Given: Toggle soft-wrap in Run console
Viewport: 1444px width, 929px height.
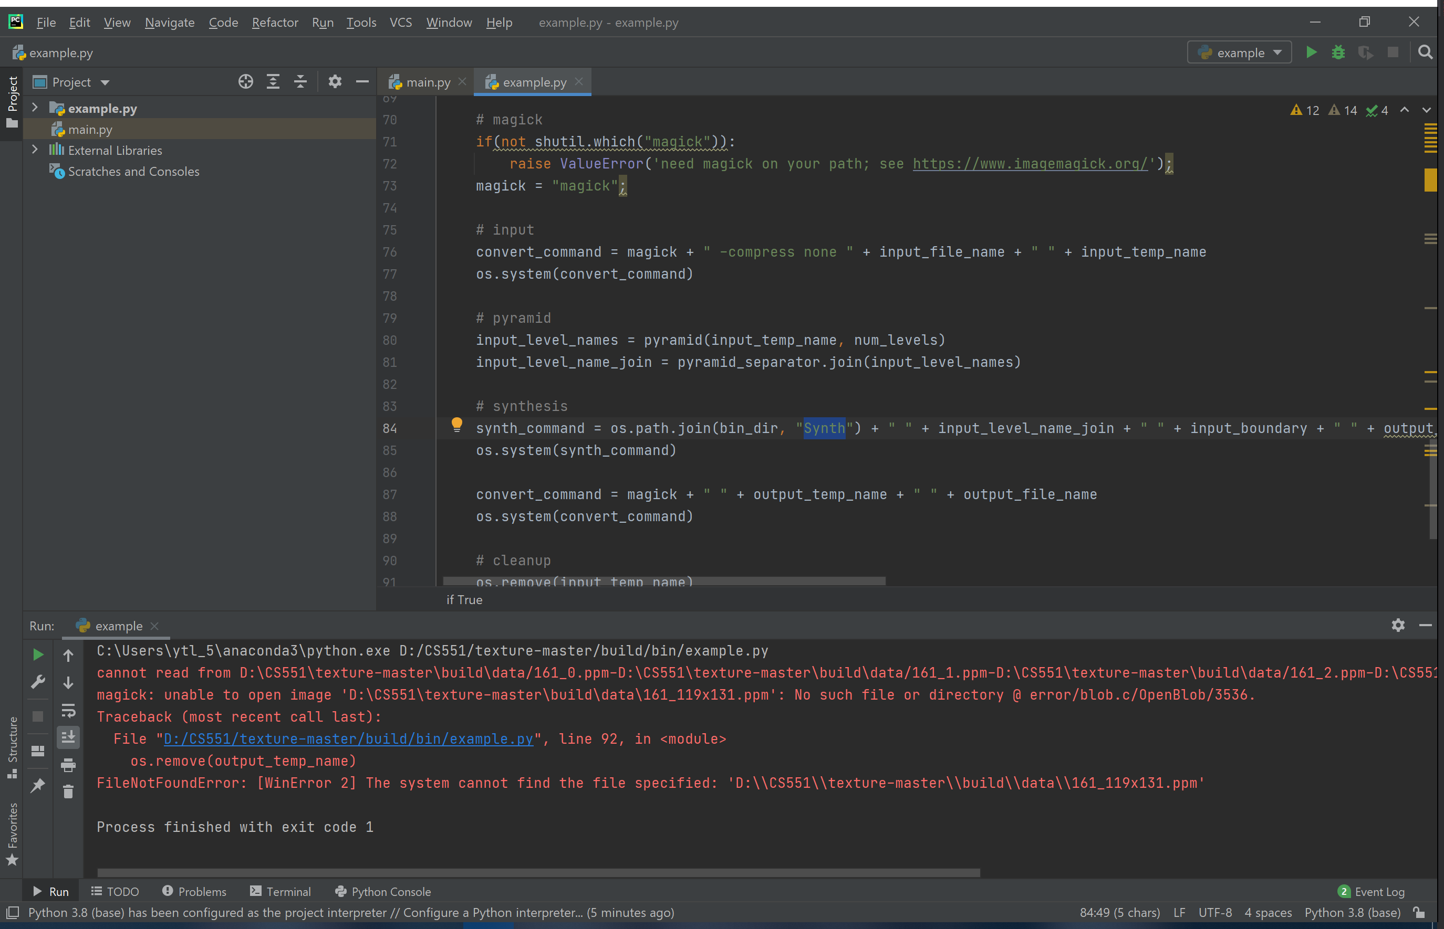Looking at the screenshot, I should tap(68, 710).
